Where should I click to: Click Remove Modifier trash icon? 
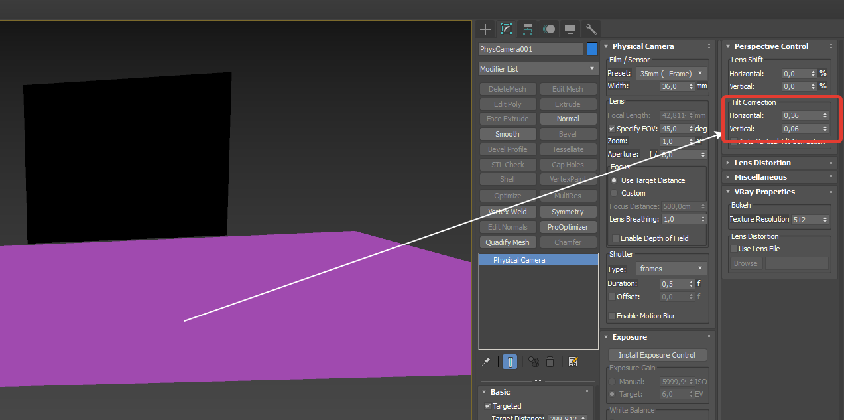pyautogui.click(x=550, y=362)
